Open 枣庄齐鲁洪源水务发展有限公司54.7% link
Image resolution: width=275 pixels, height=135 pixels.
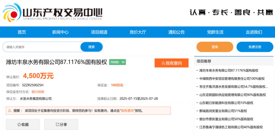click(x=233, y=87)
